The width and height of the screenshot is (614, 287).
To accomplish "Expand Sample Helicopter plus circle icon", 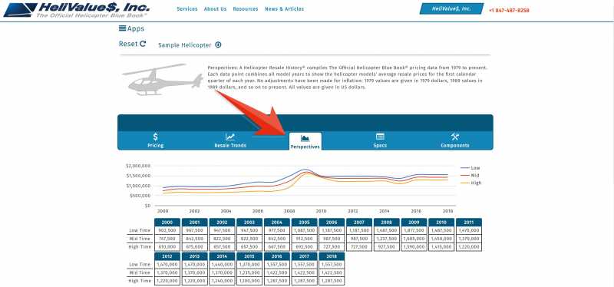I will pyautogui.click(x=218, y=45).
